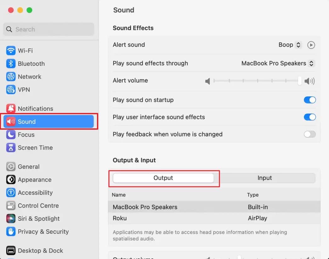The width and height of the screenshot is (329, 259).
Task: Enable feedback when volume is changed
Action: 310,134
